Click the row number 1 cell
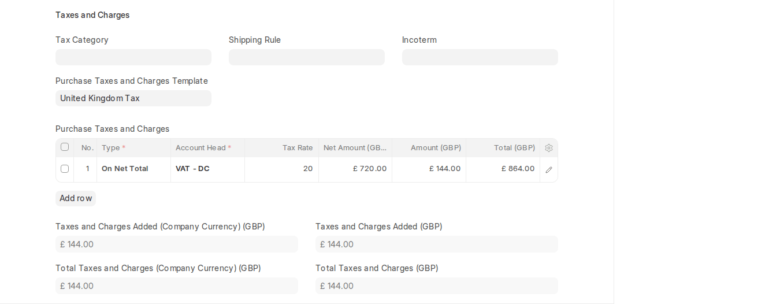Viewport: 780px width, 304px height. 86,169
